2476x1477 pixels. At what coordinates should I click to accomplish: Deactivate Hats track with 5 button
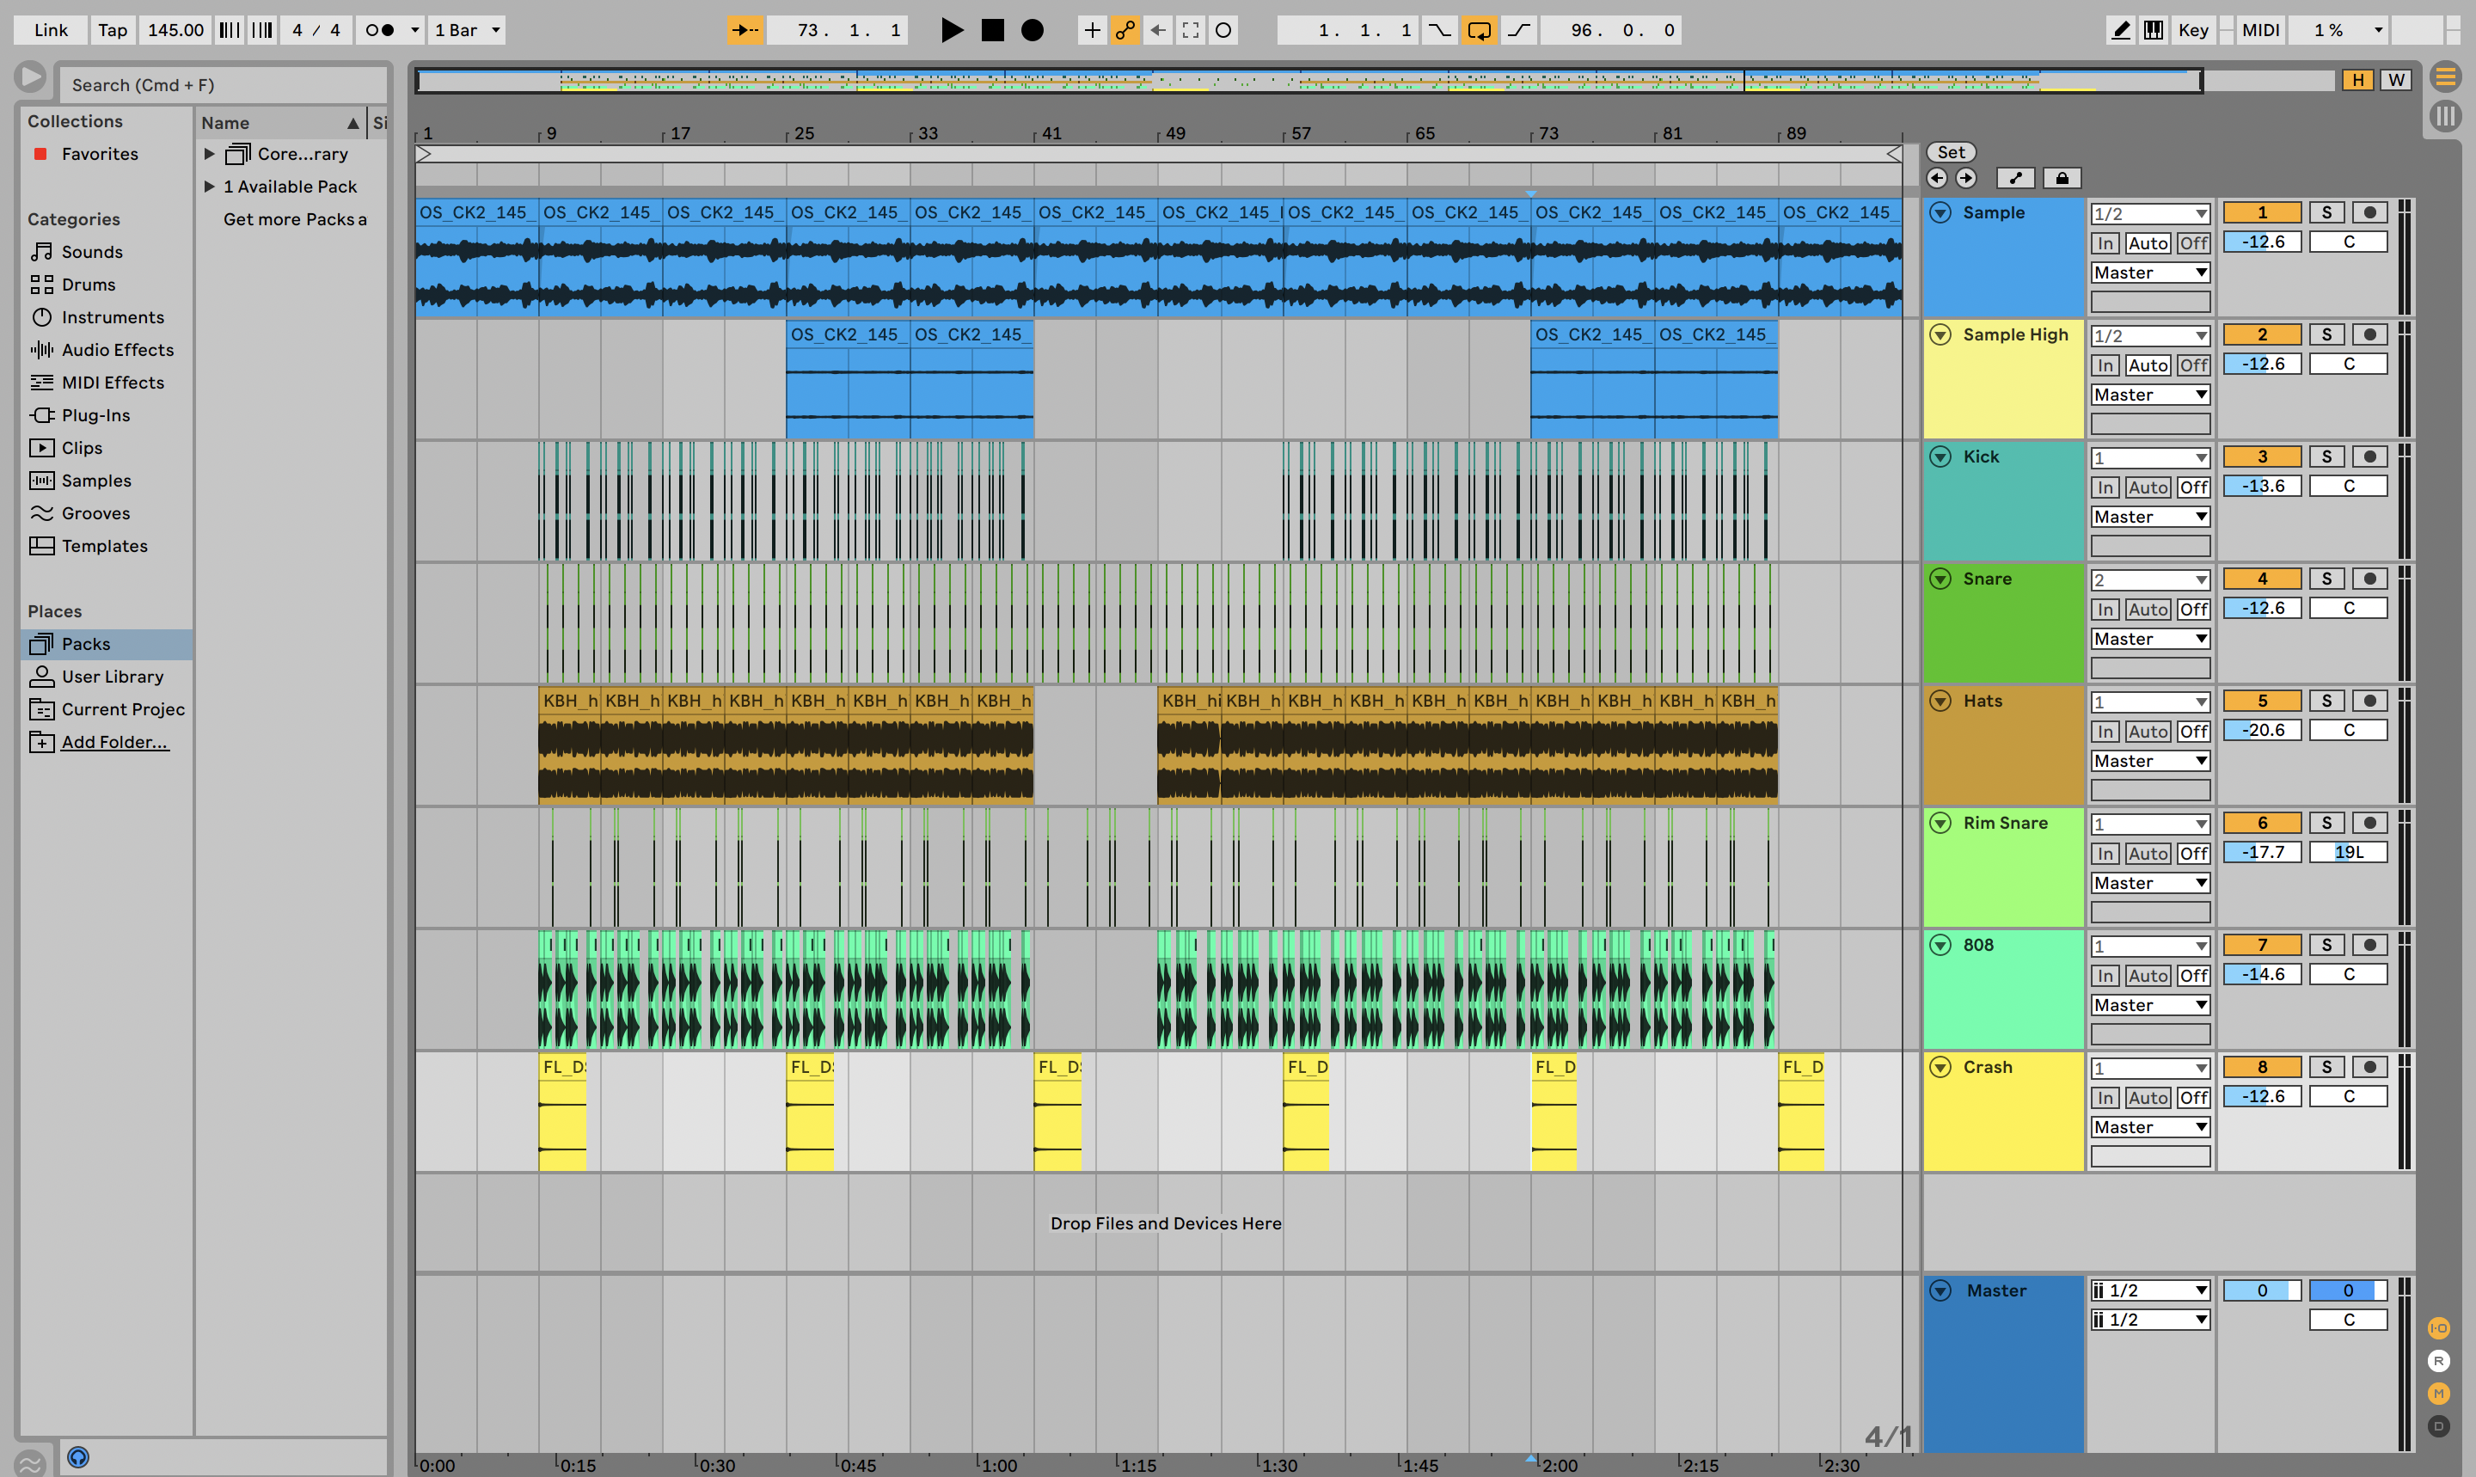(2261, 701)
